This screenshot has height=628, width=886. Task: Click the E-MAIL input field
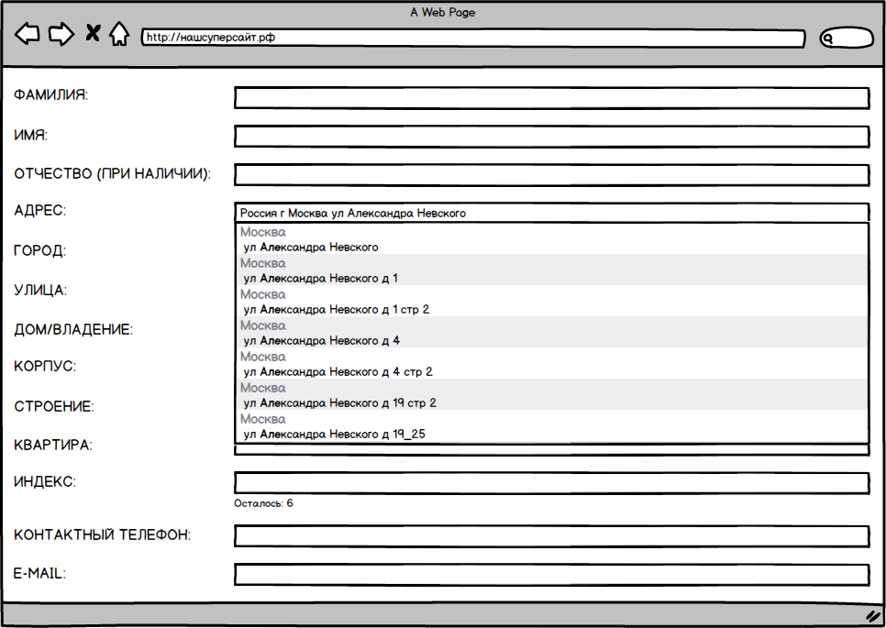[x=551, y=574]
